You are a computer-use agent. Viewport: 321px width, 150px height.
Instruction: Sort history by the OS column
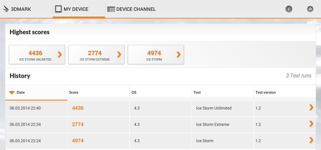pos(160,92)
